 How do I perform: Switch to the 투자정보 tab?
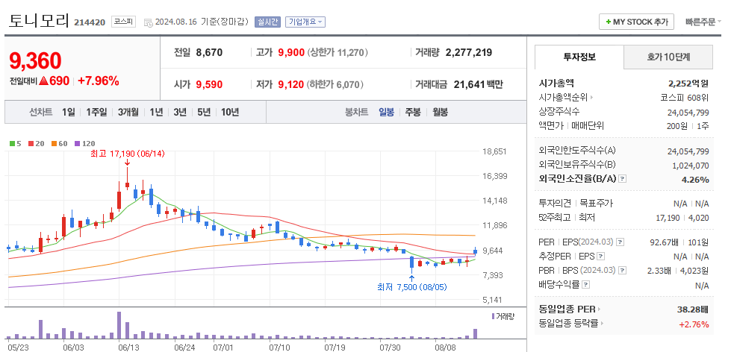click(579, 57)
